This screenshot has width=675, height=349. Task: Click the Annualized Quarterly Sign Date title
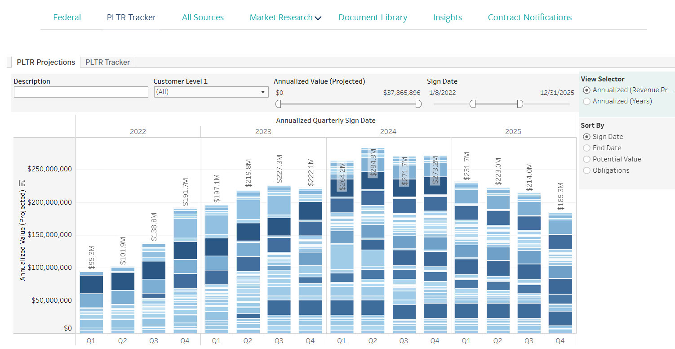click(326, 121)
